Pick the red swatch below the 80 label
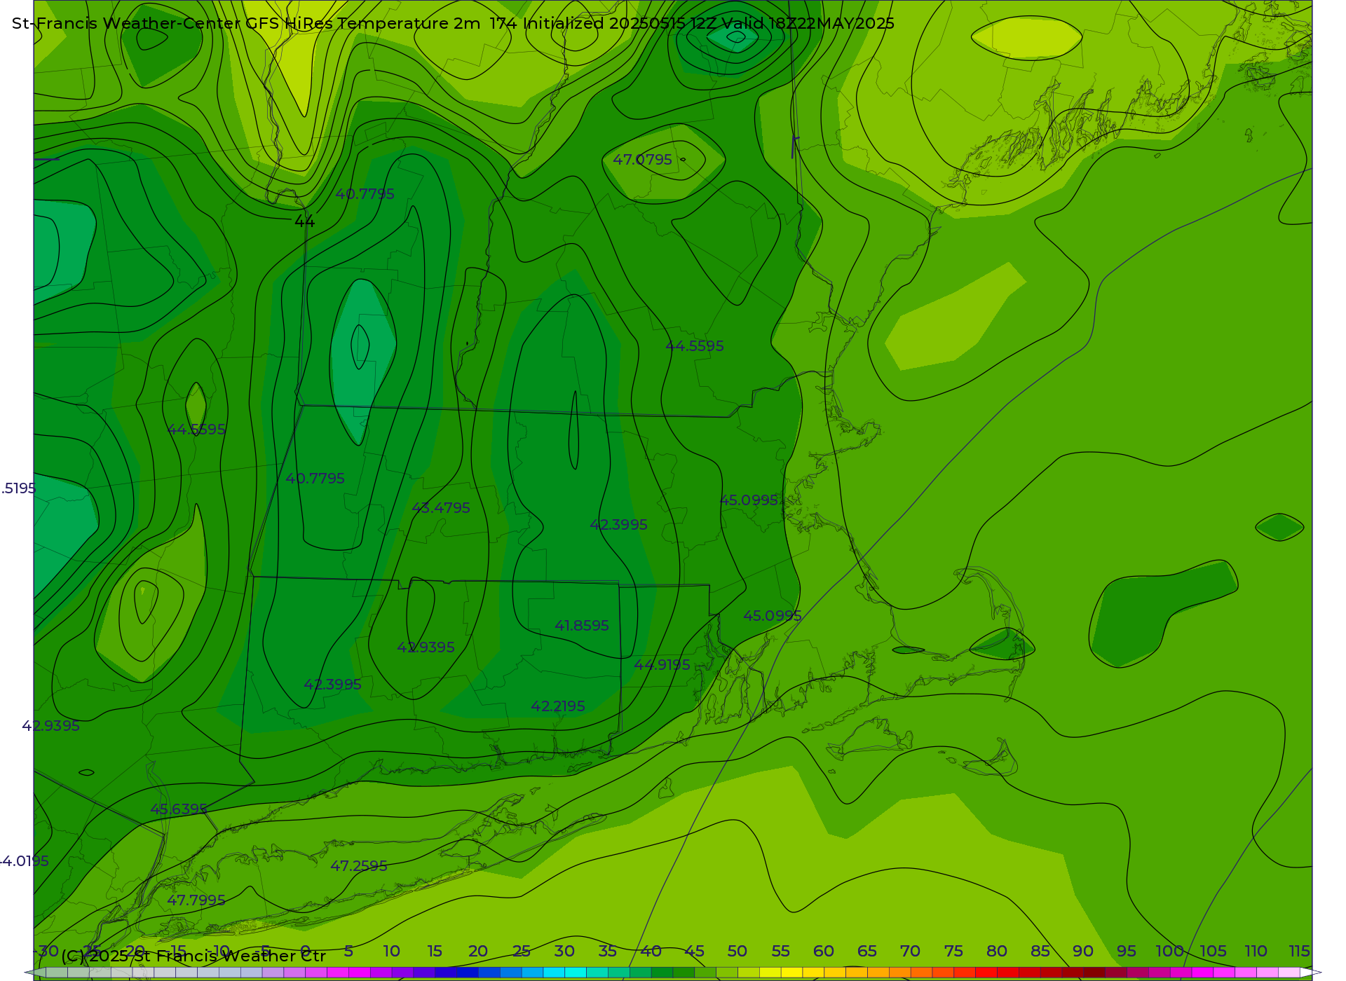The height and width of the screenshot is (981, 1346). (x=1008, y=973)
